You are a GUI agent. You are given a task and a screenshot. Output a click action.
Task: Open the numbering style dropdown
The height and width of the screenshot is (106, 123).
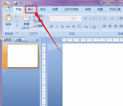[x=116, y=19]
